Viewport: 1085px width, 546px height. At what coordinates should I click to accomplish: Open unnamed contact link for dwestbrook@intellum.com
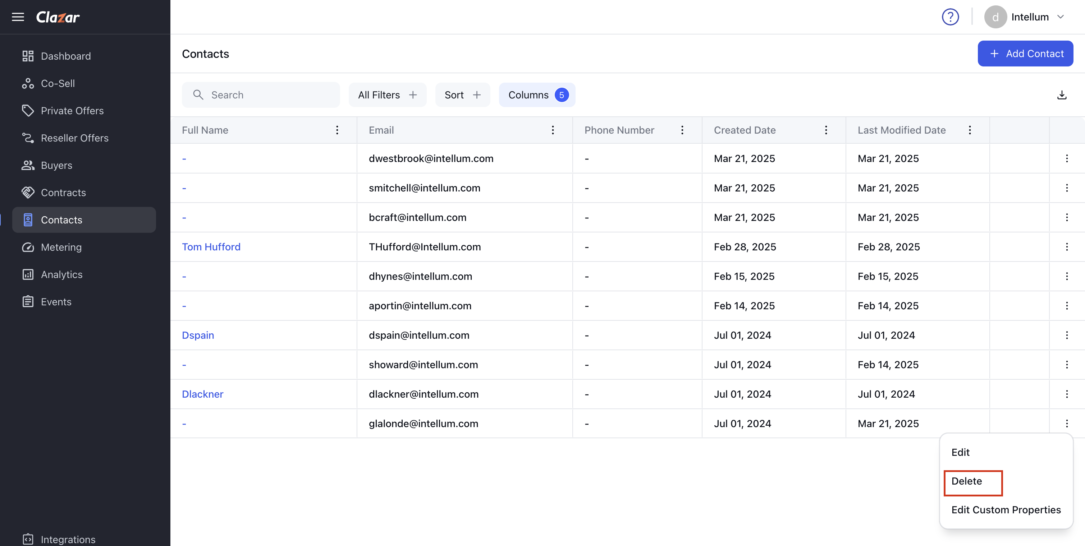click(x=184, y=159)
